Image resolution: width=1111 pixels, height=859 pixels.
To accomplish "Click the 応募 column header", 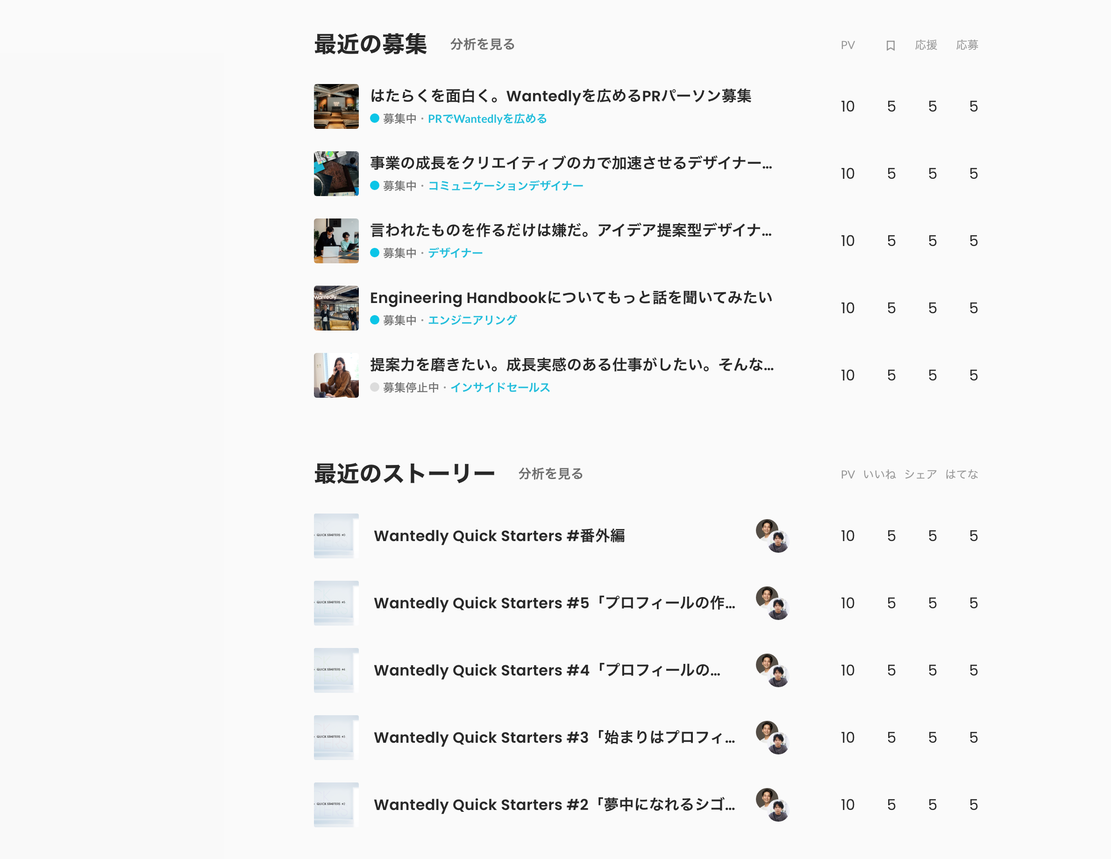I will [x=967, y=45].
